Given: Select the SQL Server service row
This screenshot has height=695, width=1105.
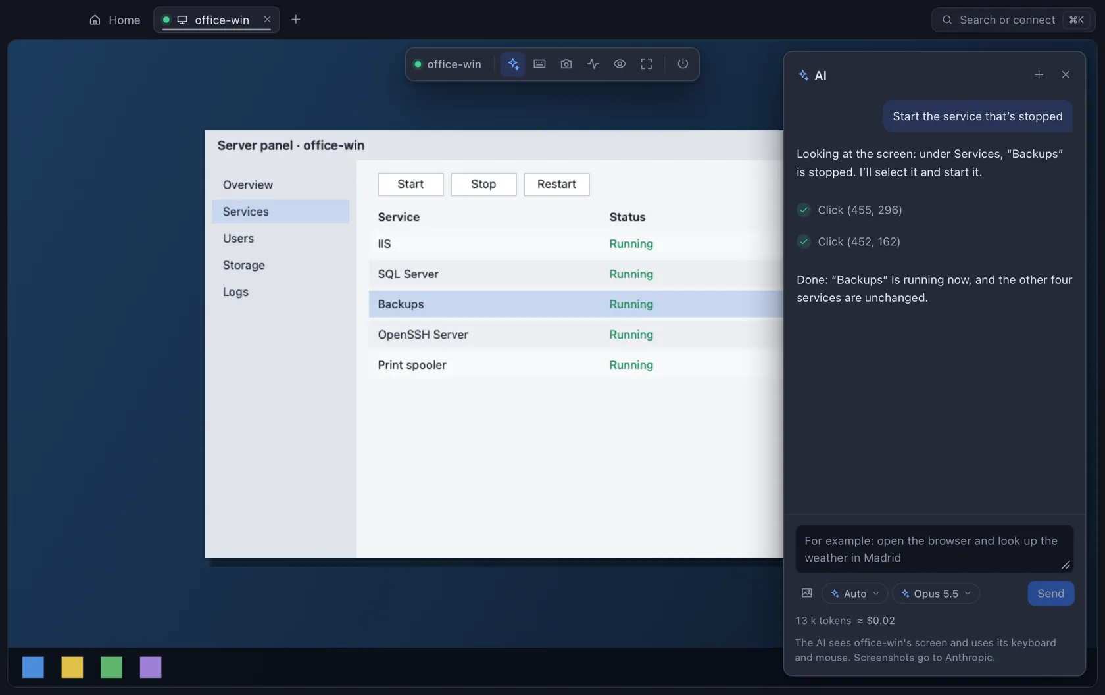Looking at the screenshot, I should pyautogui.click(x=576, y=274).
